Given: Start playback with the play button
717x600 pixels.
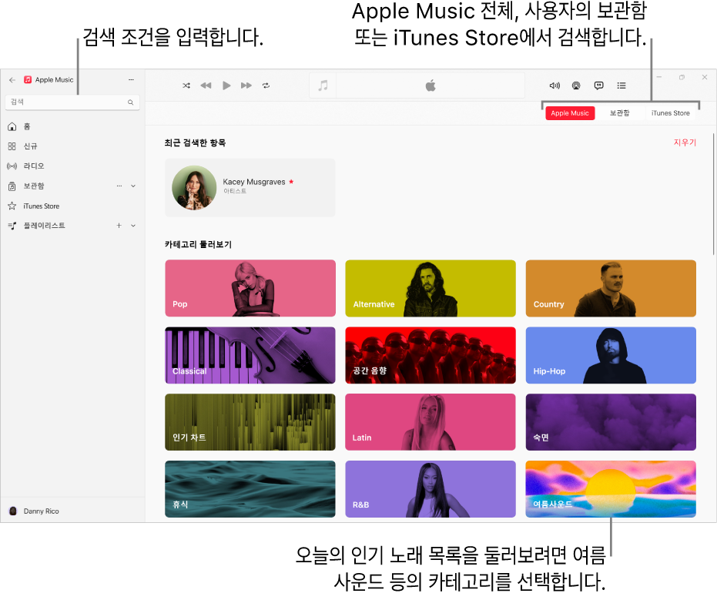Looking at the screenshot, I should pyautogui.click(x=226, y=85).
